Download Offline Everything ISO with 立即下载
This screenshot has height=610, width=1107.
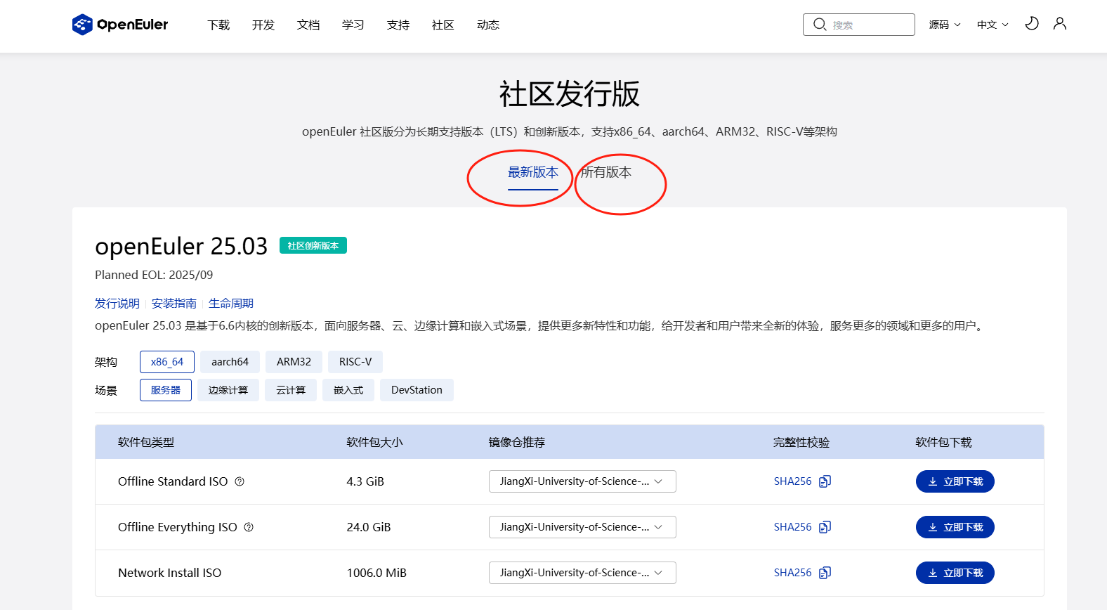(x=955, y=527)
